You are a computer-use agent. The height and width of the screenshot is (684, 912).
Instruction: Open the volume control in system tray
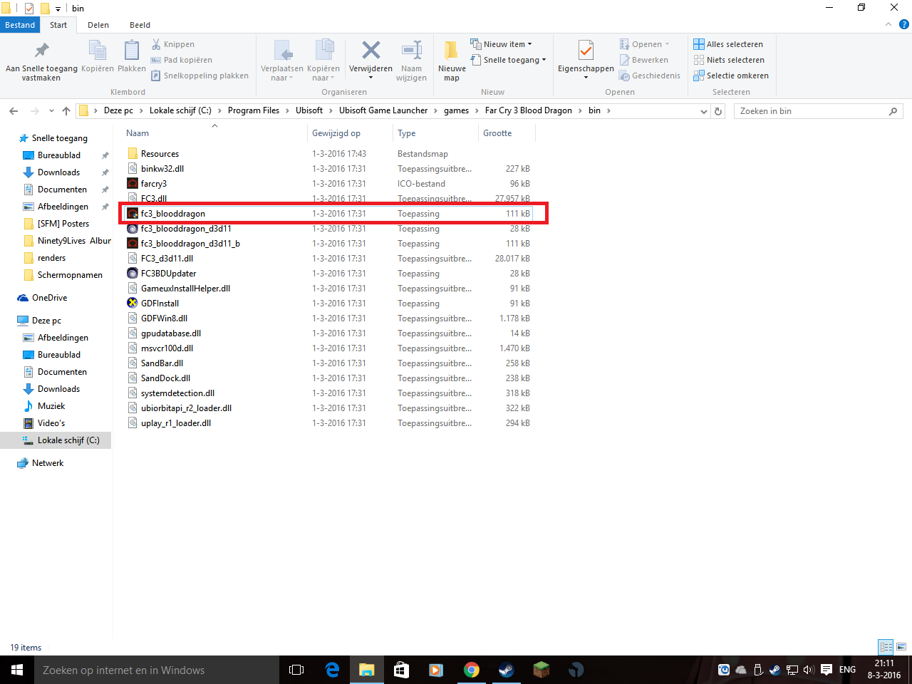(x=809, y=670)
